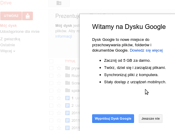This screenshot has height=131, width=175.
Task: Click the TYTUŁ column header to sort
Action: pyautogui.click(x=70, y=61)
